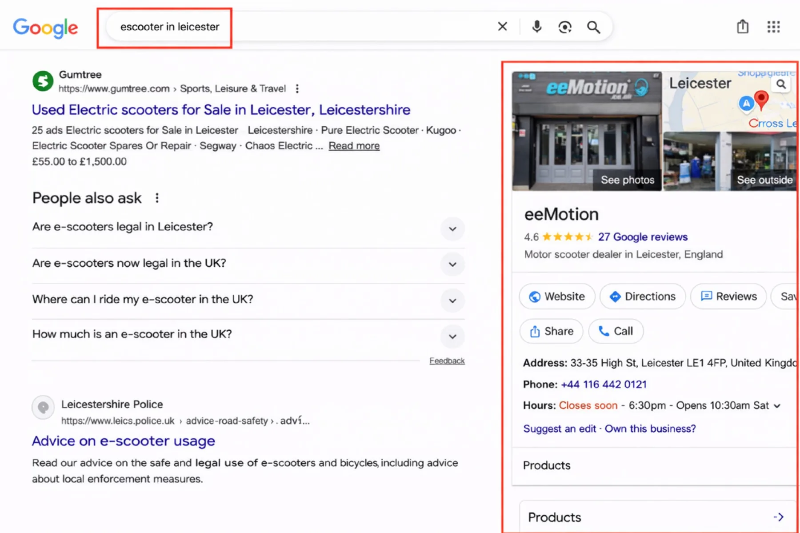This screenshot has width=800, height=533.
Task: Start voice search with microphone icon
Action: [537, 27]
